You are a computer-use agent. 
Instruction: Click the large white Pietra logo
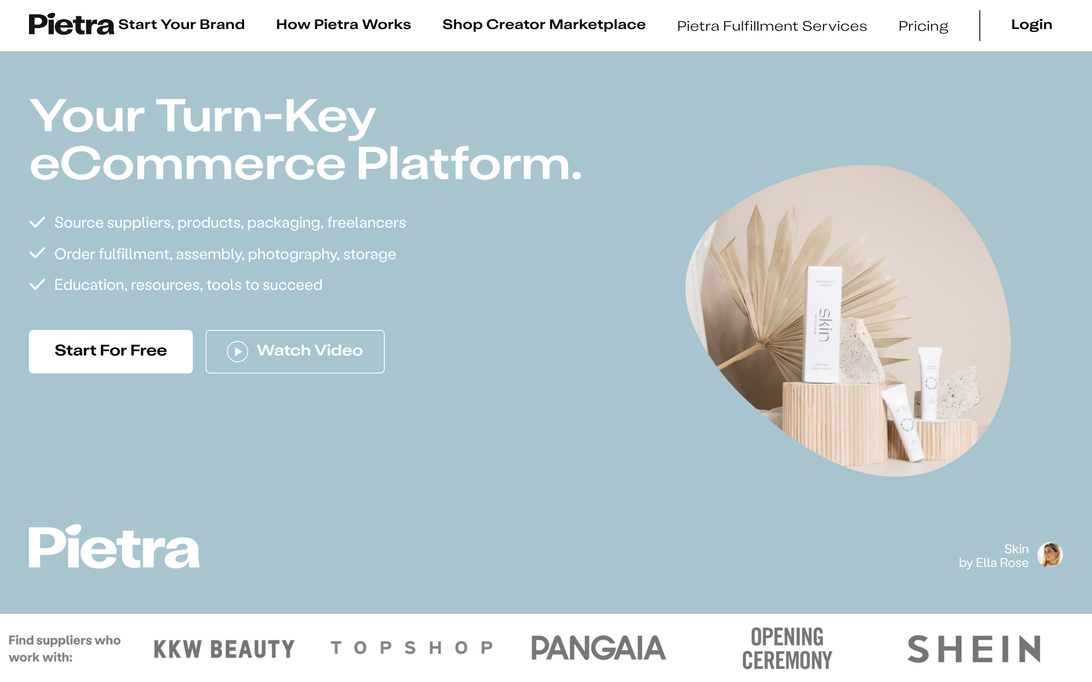(114, 547)
